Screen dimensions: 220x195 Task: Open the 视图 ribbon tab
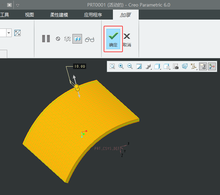coord(29,15)
